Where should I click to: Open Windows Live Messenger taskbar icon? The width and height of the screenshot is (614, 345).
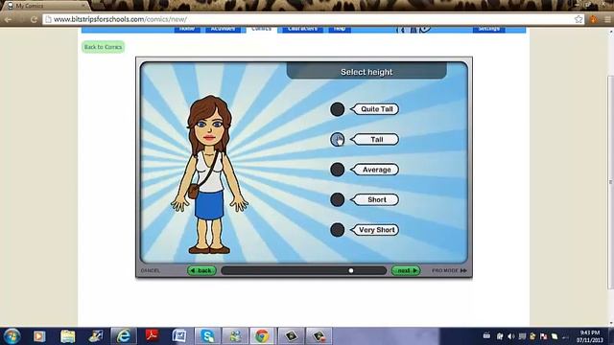pos(235,336)
